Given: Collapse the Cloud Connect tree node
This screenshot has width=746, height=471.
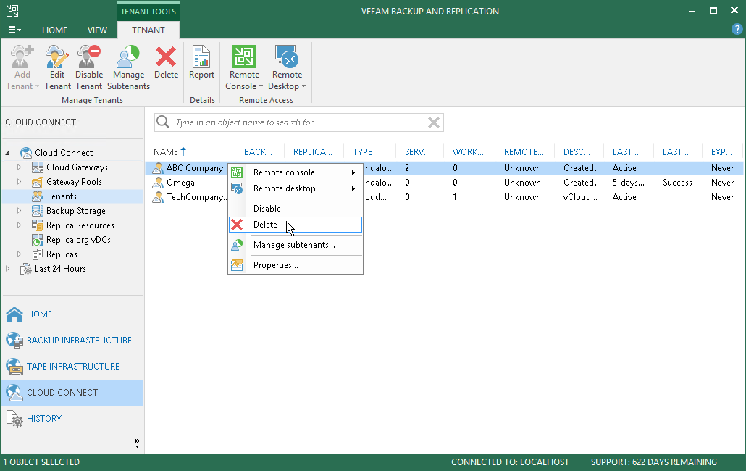Looking at the screenshot, I should (x=8, y=153).
